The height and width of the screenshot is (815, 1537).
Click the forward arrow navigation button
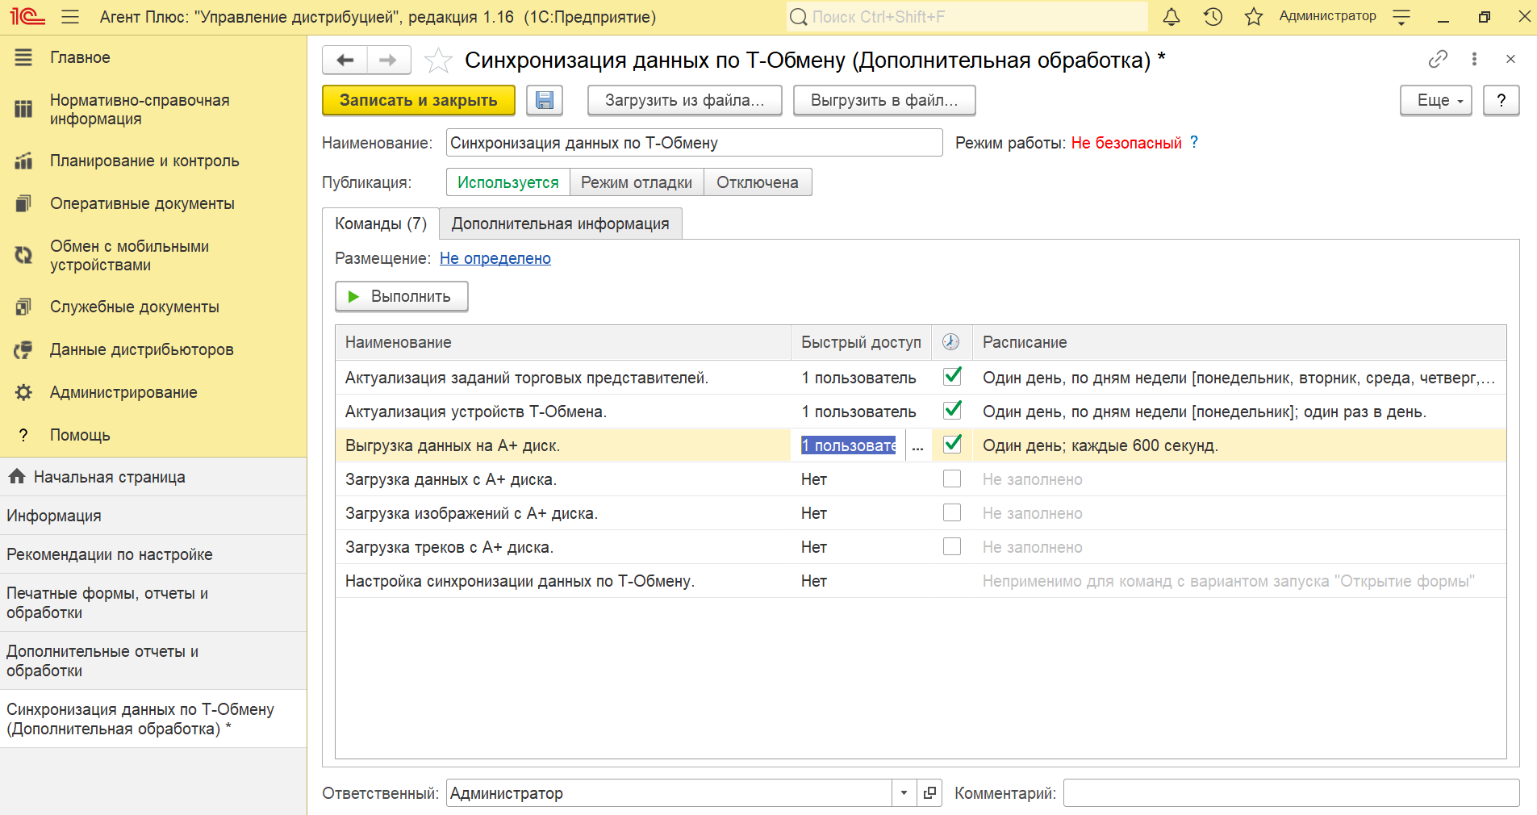point(389,60)
